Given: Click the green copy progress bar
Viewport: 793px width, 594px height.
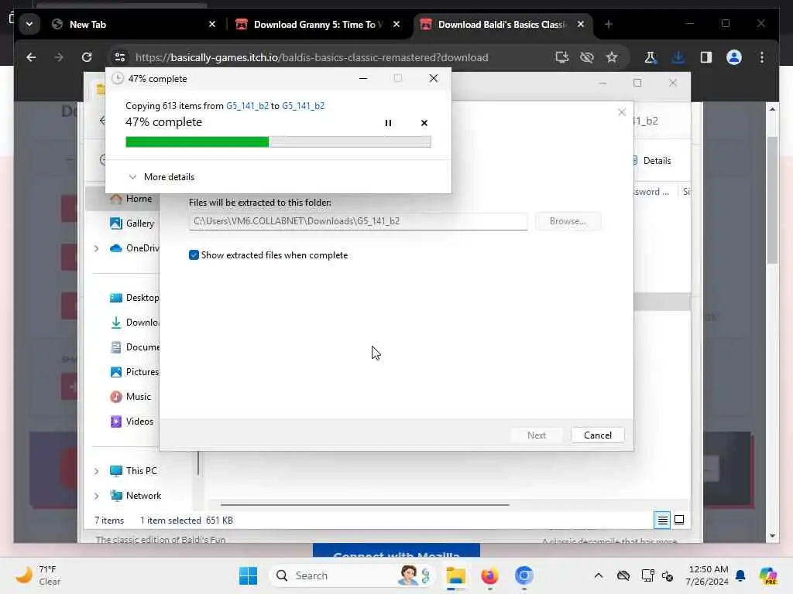Looking at the screenshot, I should [278, 142].
